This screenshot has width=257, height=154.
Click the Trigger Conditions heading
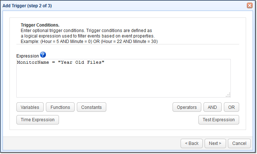(40, 25)
